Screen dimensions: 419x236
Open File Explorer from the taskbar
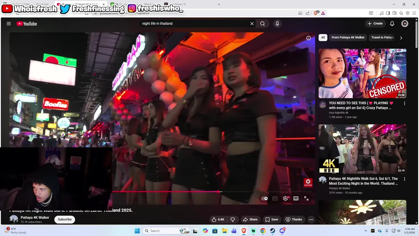[x=224, y=231]
